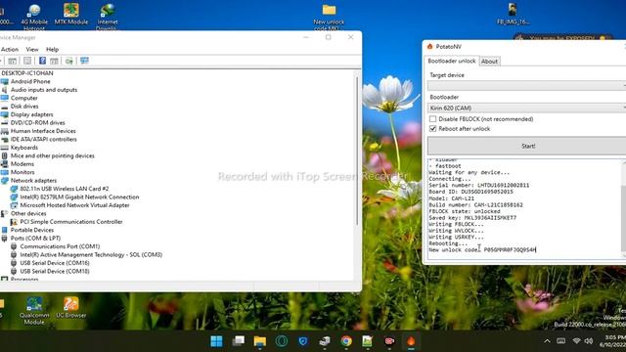Click the PotatoNV flame icon on taskbar

(411, 341)
